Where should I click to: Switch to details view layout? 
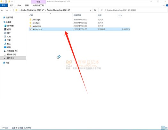pos(163,127)
